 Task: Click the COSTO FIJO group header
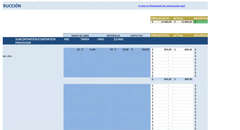click(136, 35)
